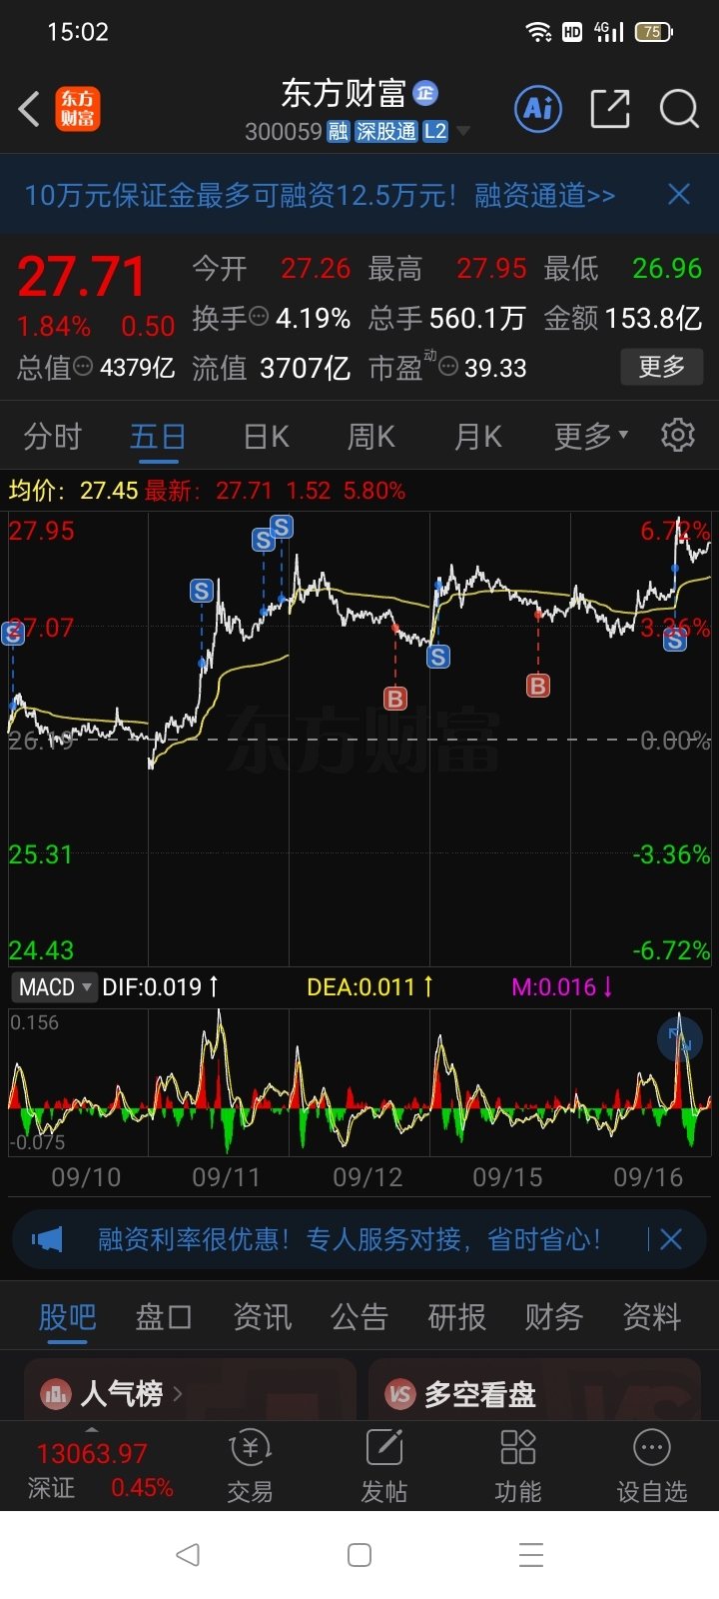The width and height of the screenshot is (719, 1599).
Task: Expand the stock code dropdown arrow
Action: pyautogui.click(x=463, y=132)
